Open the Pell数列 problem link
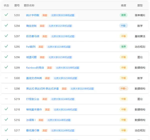The image size is (150, 140). coord(31,47)
